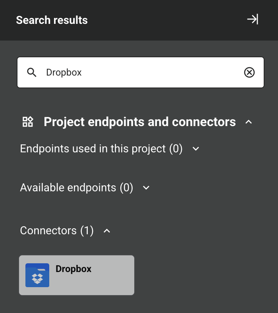Click the blue Dropbox logo icon

tap(37, 275)
